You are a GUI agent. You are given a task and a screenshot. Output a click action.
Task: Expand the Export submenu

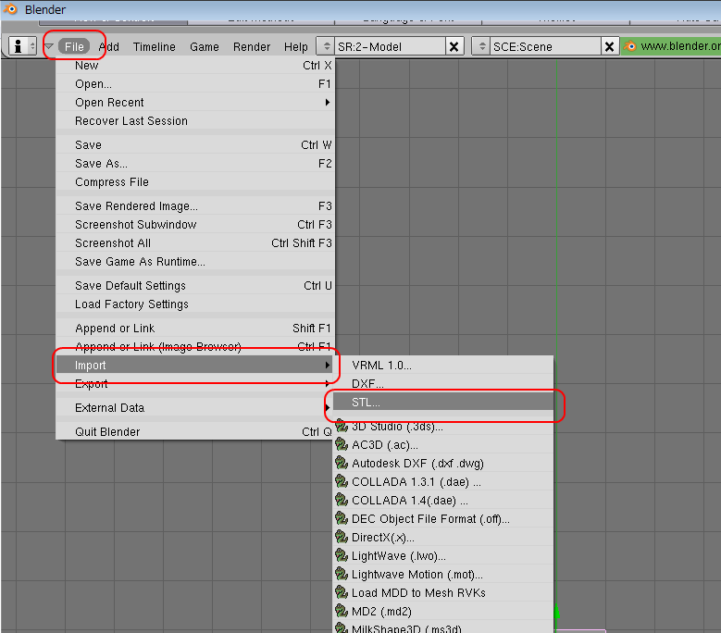click(195, 383)
